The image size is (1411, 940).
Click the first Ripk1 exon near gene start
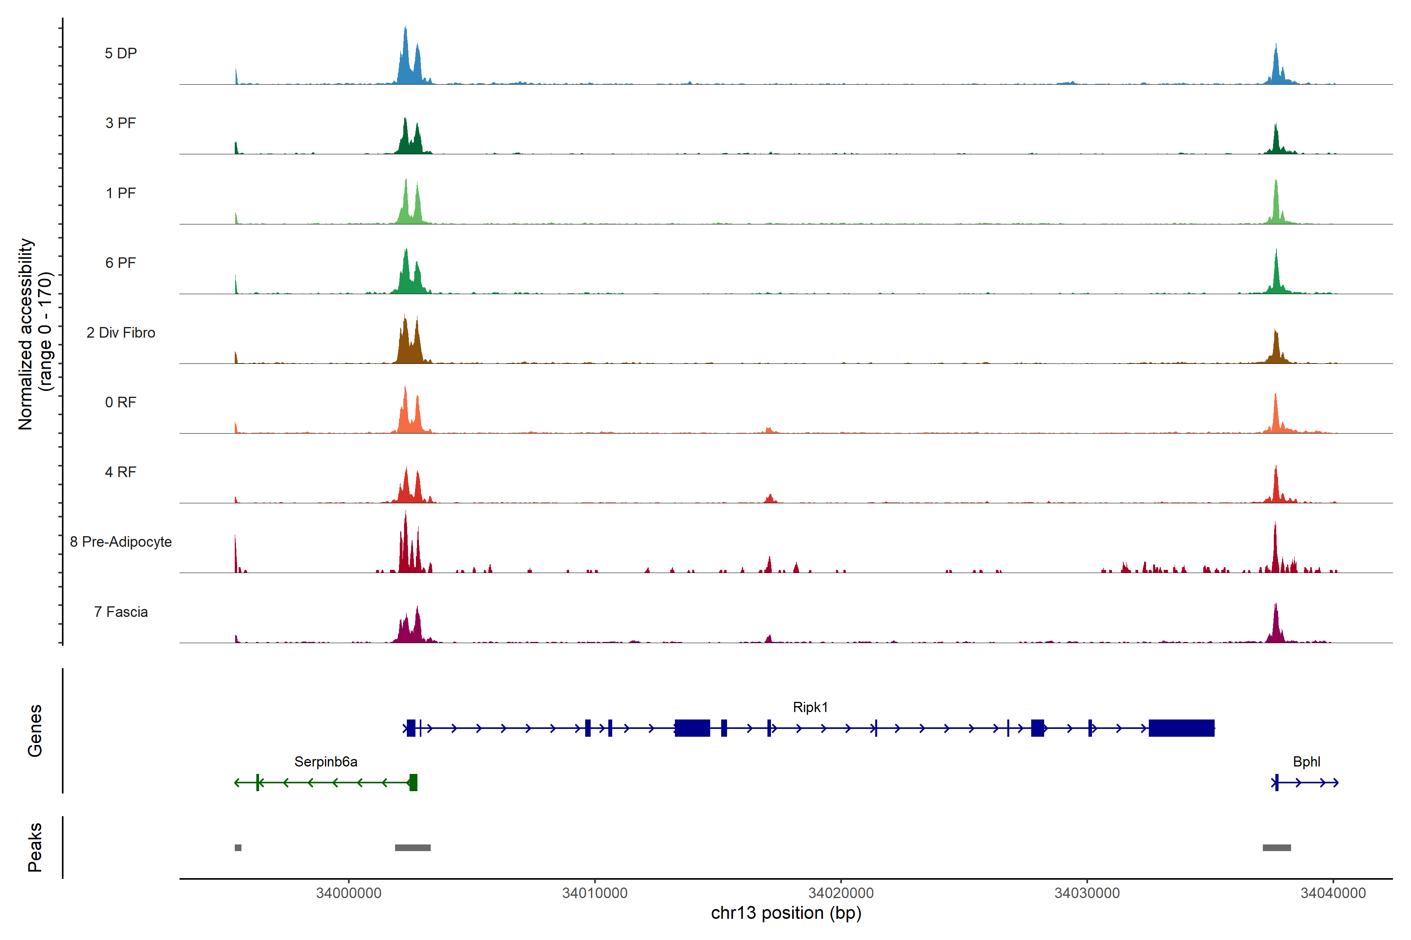411,728
